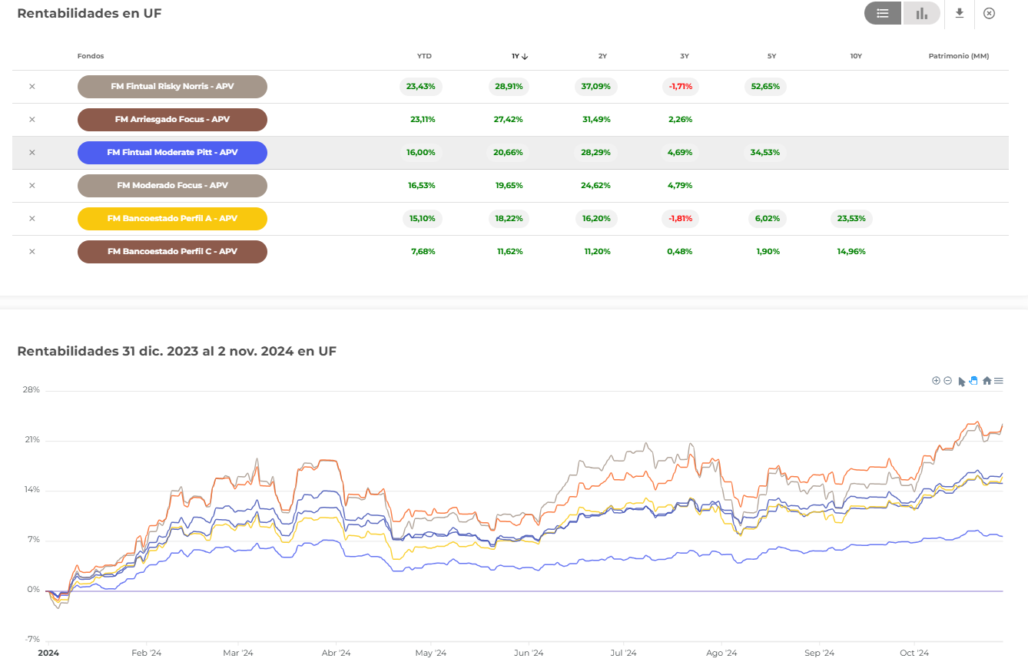Image resolution: width=1028 pixels, height=665 pixels.
Task: Open FM Moderado Focus - APV fund
Action: (172, 186)
